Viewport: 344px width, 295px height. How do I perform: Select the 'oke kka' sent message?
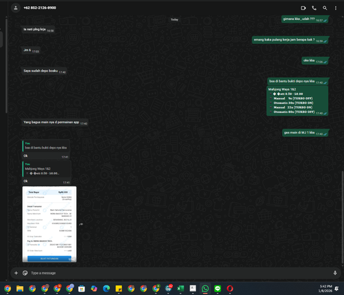pyautogui.click(x=315, y=61)
